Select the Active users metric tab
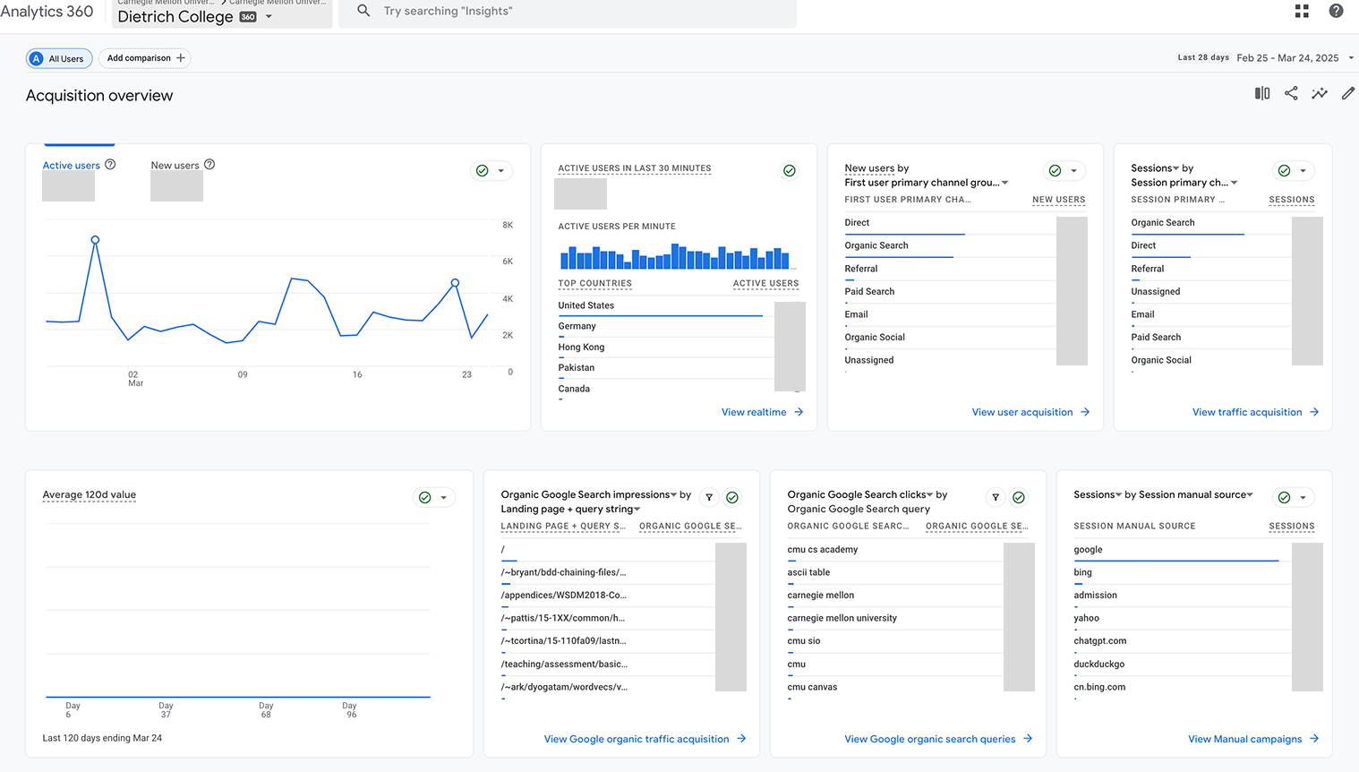This screenshot has height=772, width=1359. (72, 166)
